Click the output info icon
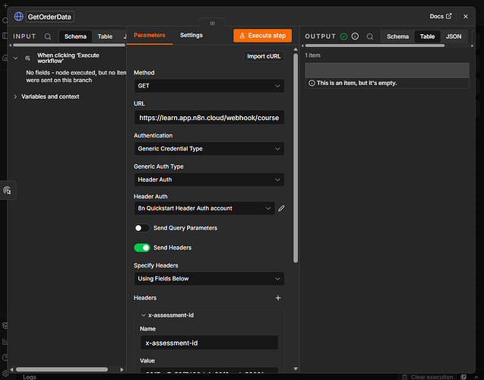484x380 pixels. pos(355,36)
